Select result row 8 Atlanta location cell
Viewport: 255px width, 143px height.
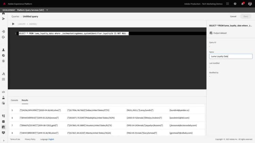89,133
